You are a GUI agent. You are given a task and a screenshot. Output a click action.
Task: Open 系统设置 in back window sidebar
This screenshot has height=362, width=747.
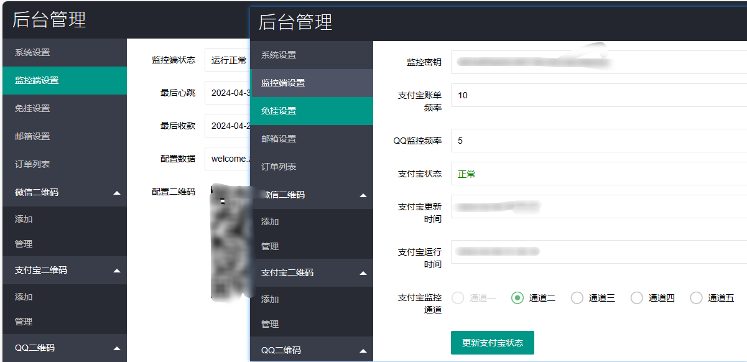click(63, 52)
